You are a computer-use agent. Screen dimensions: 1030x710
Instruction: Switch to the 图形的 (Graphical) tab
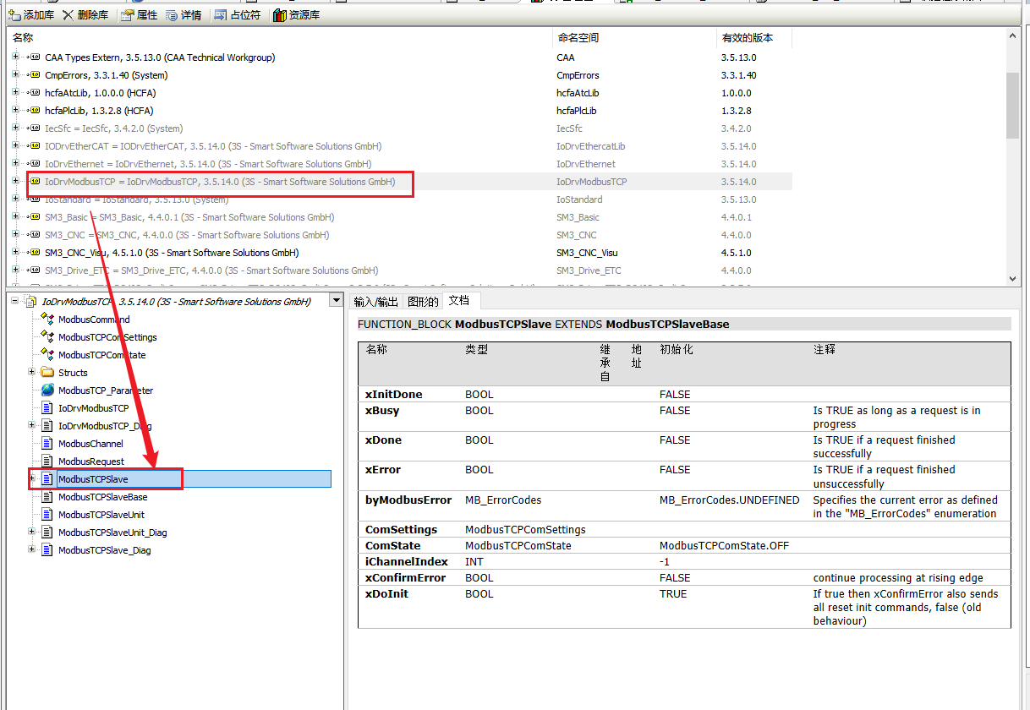pyautogui.click(x=423, y=302)
